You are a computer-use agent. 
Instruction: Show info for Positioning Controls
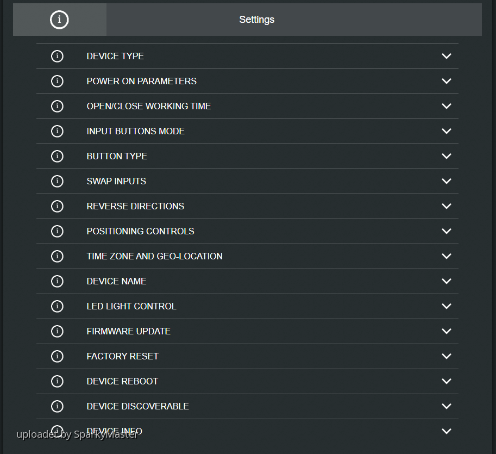(57, 231)
